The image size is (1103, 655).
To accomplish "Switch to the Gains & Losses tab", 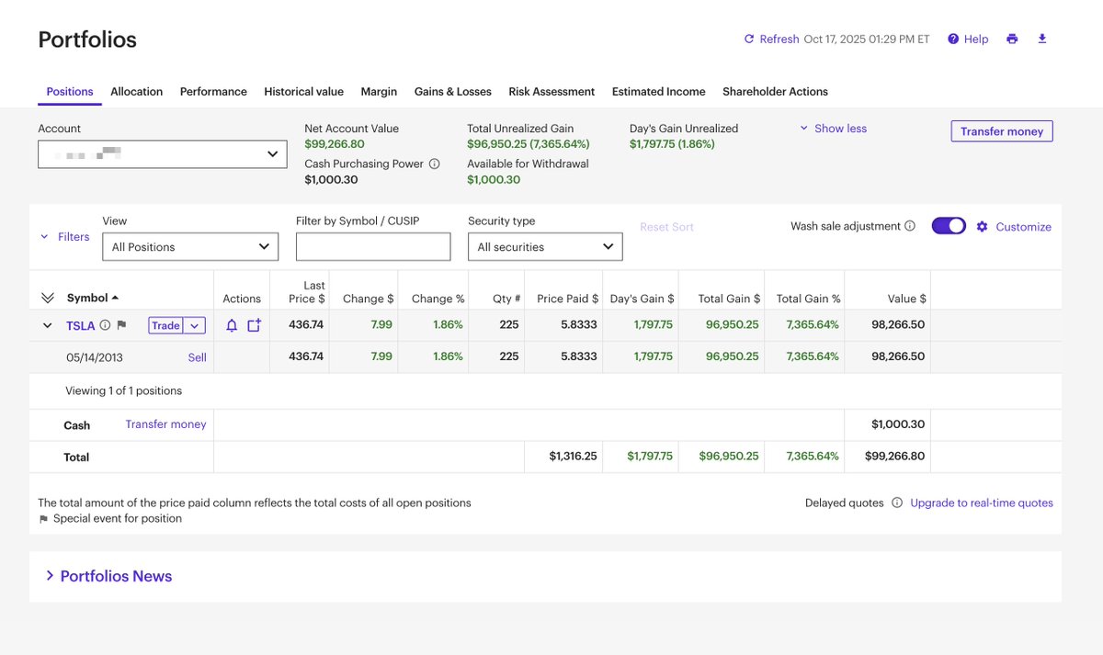I will [452, 92].
